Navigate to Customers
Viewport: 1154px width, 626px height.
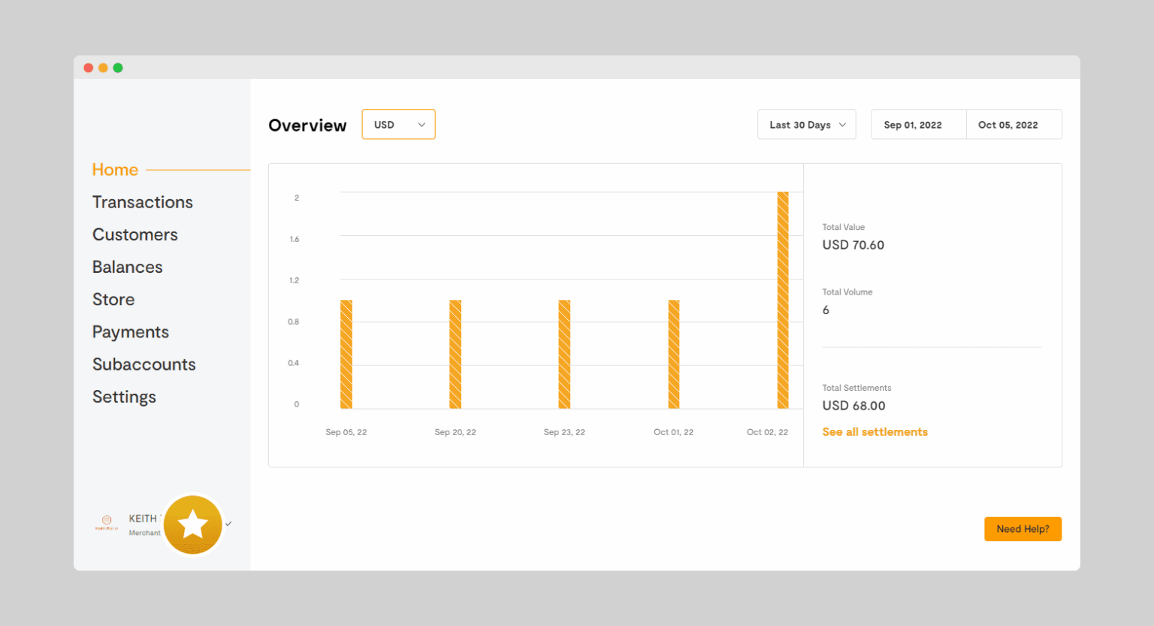click(135, 234)
